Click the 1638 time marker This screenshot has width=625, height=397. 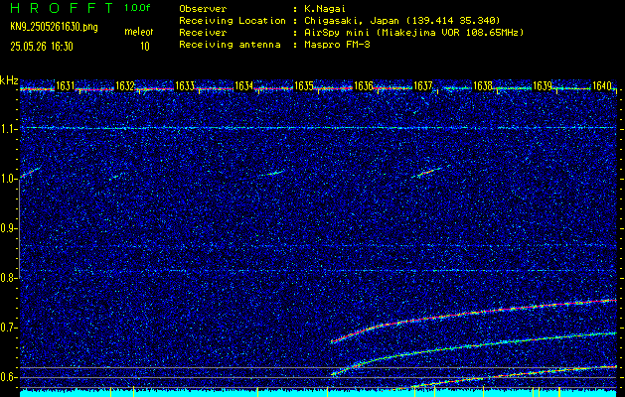click(x=483, y=85)
